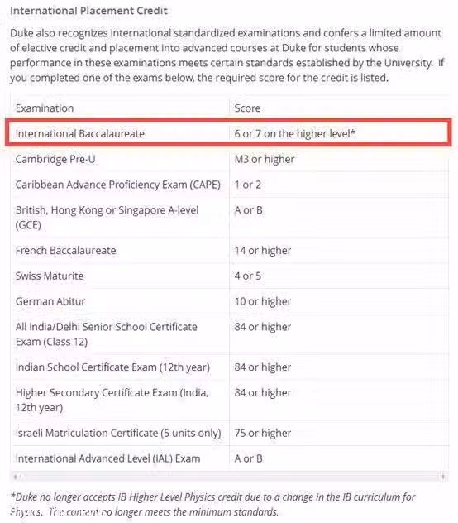Image resolution: width=458 pixels, height=523 pixels.
Task: Click the All India/Delhi Senior School Certificate cell
Action: 107,333
